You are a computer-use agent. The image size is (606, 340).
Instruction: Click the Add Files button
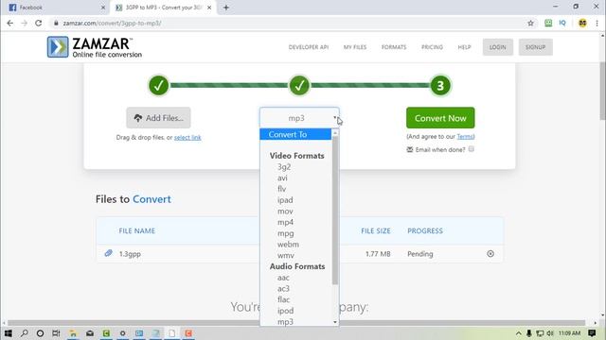tap(158, 118)
